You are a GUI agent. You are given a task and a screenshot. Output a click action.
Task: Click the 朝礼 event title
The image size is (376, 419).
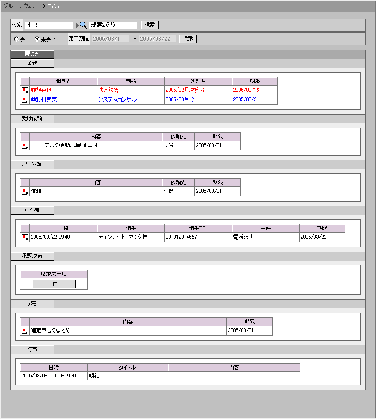pyautogui.click(x=94, y=376)
